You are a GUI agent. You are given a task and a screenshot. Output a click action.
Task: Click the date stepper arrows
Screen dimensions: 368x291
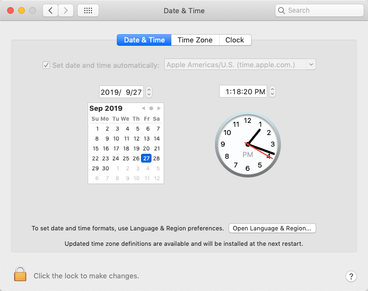pos(149,92)
